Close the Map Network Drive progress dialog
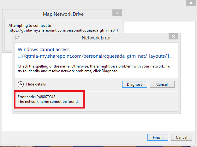Viewport: 197px width, 147px height. (117, 13)
